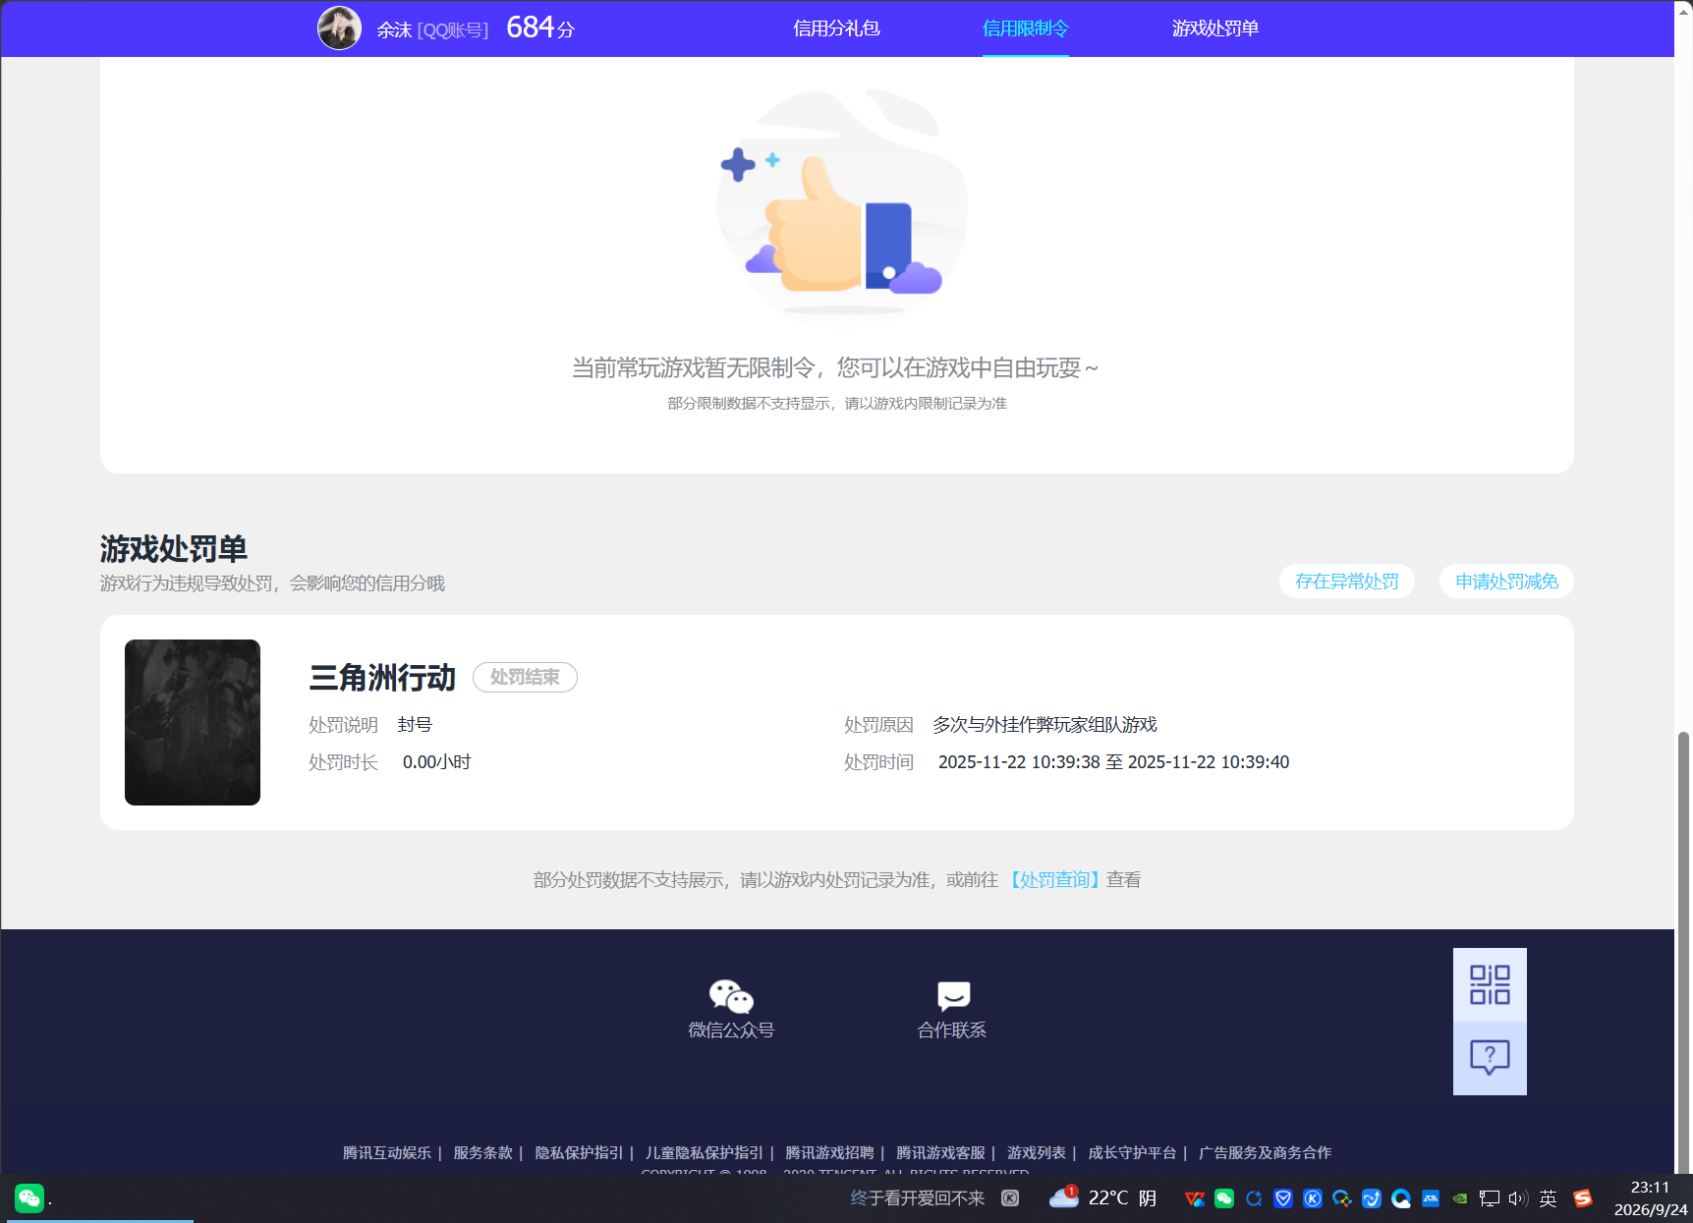This screenshot has height=1223, width=1693.
Task: Open the weather widget showing 22°C
Action: point(1101,1197)
